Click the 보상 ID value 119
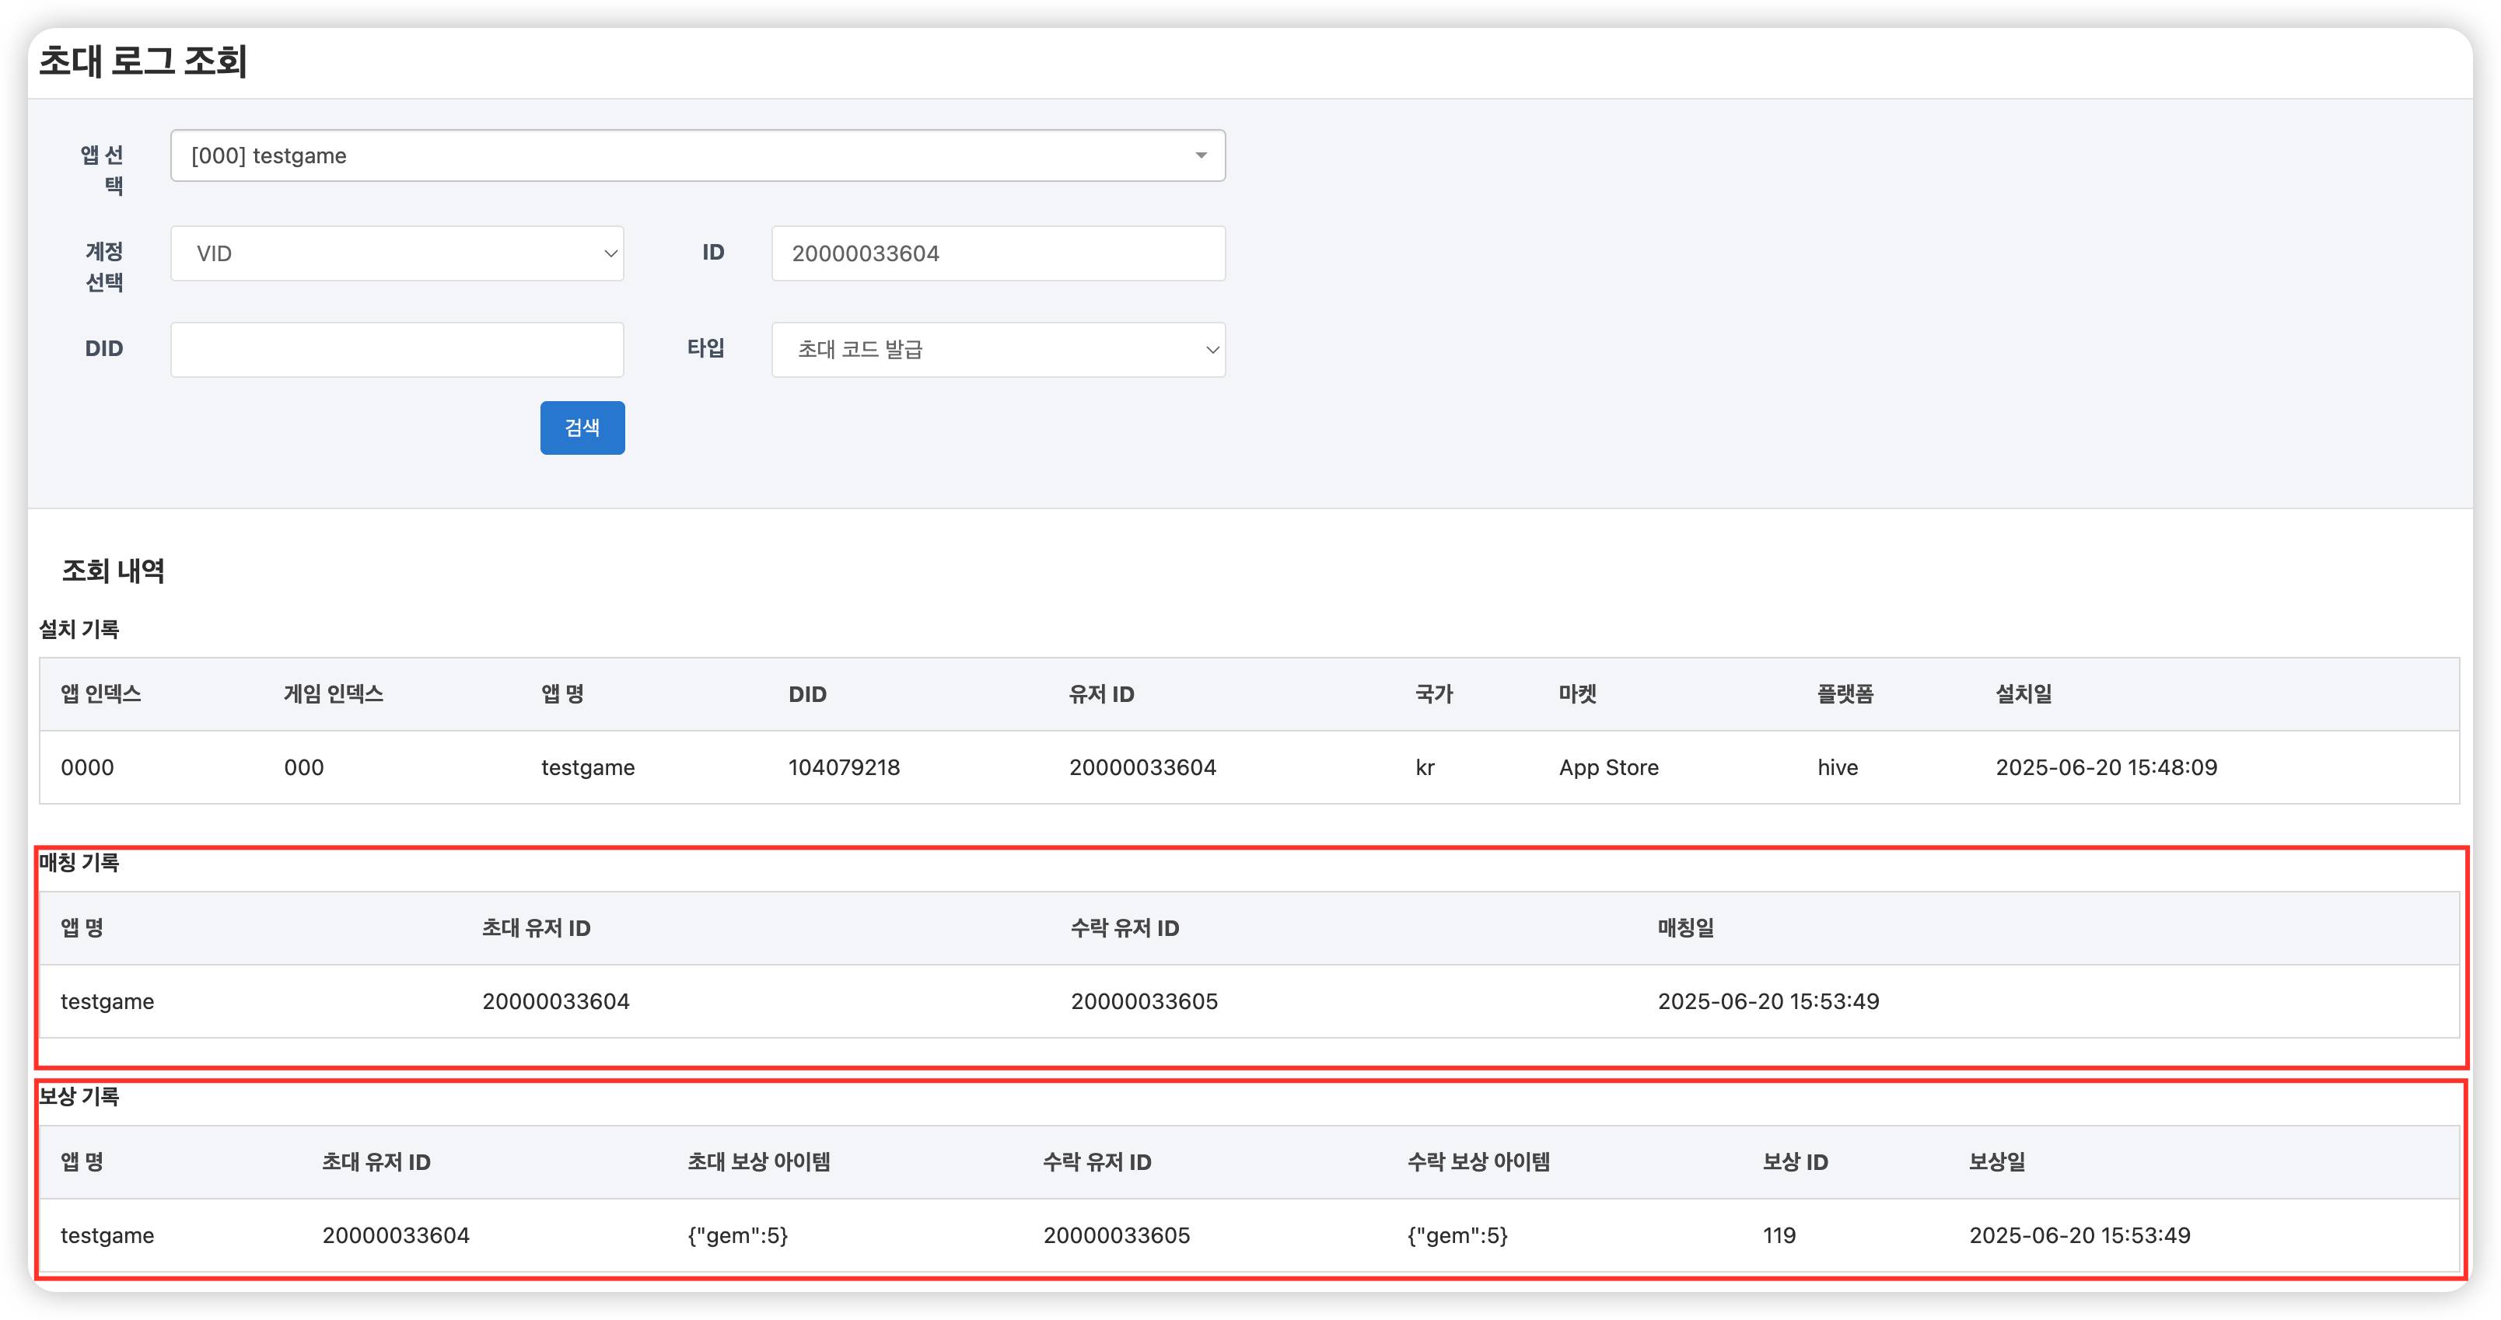 click(1779, 1235)
